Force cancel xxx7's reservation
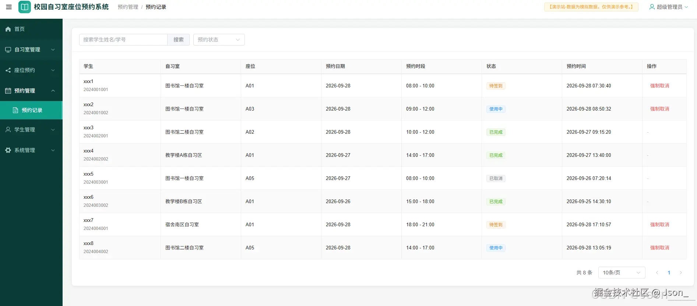 (x=659, y=224)
